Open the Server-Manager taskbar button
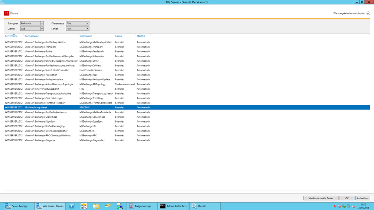The image size is (374, 210). click(x=18, y=206)
